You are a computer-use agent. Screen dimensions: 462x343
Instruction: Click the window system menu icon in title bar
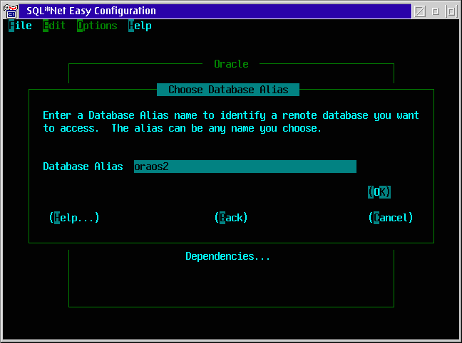pos(11,11)
